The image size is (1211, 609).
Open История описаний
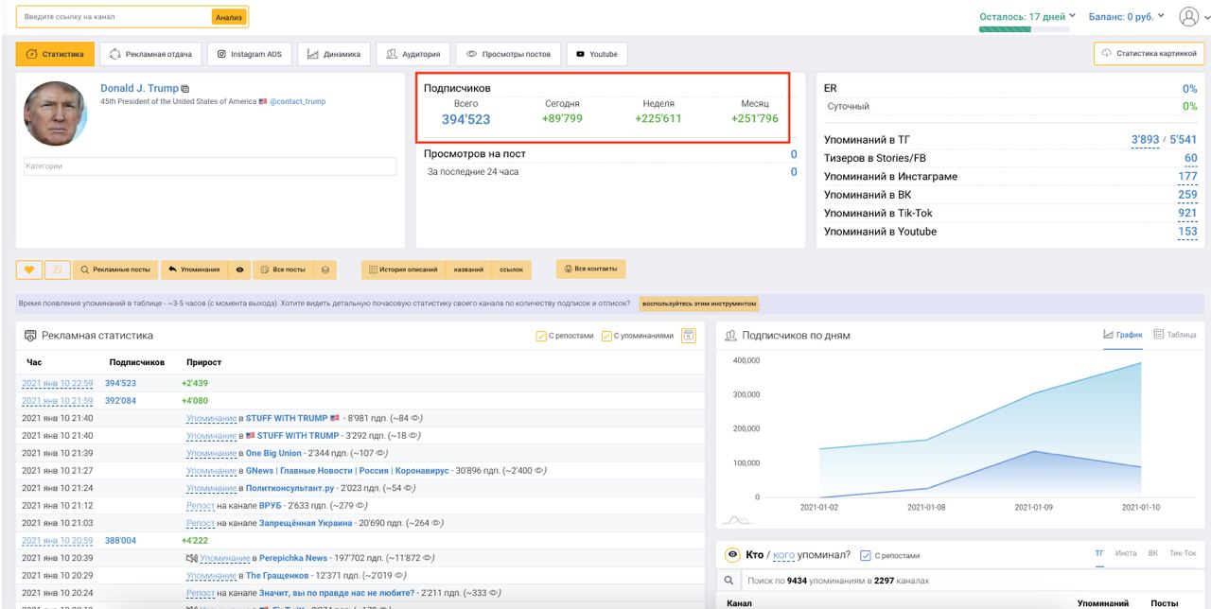coord(402,270)
